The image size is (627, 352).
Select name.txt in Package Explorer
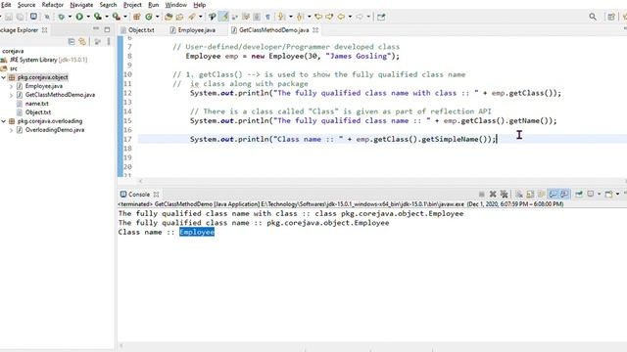pos(37,104)
